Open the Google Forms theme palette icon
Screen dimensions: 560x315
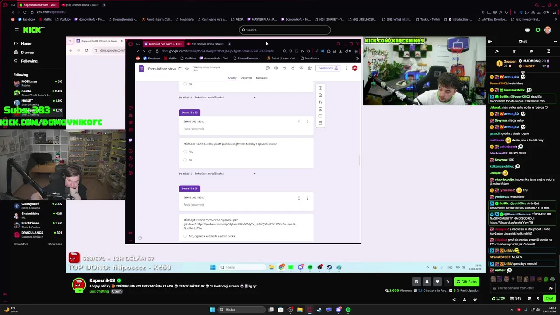(268, 68)
